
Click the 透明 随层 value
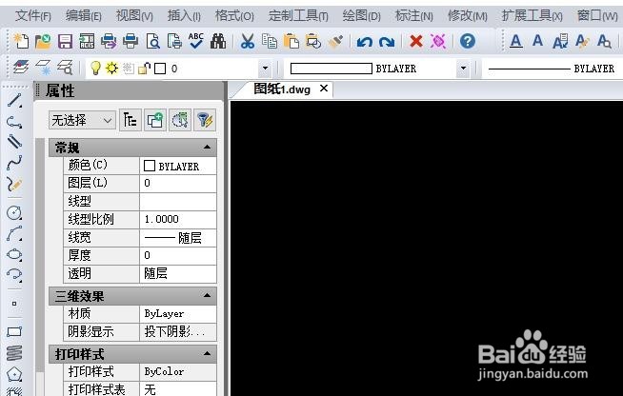coord(178,273)
